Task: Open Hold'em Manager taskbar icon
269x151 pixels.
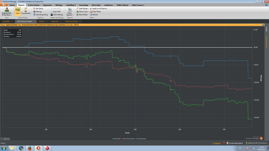Action: point(38,148)
